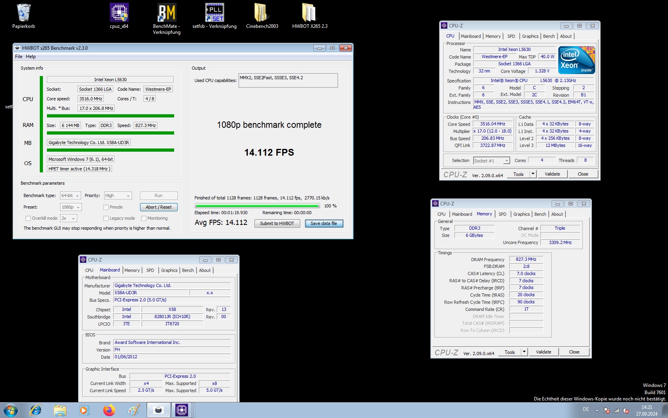Viewport: 668px width, 418px height.
Task: Click the Abort / Reset button
Action: tap(159, 207)
